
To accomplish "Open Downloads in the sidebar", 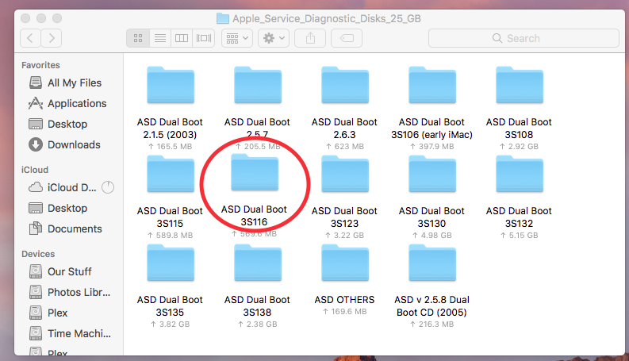I will pos(64,145).
